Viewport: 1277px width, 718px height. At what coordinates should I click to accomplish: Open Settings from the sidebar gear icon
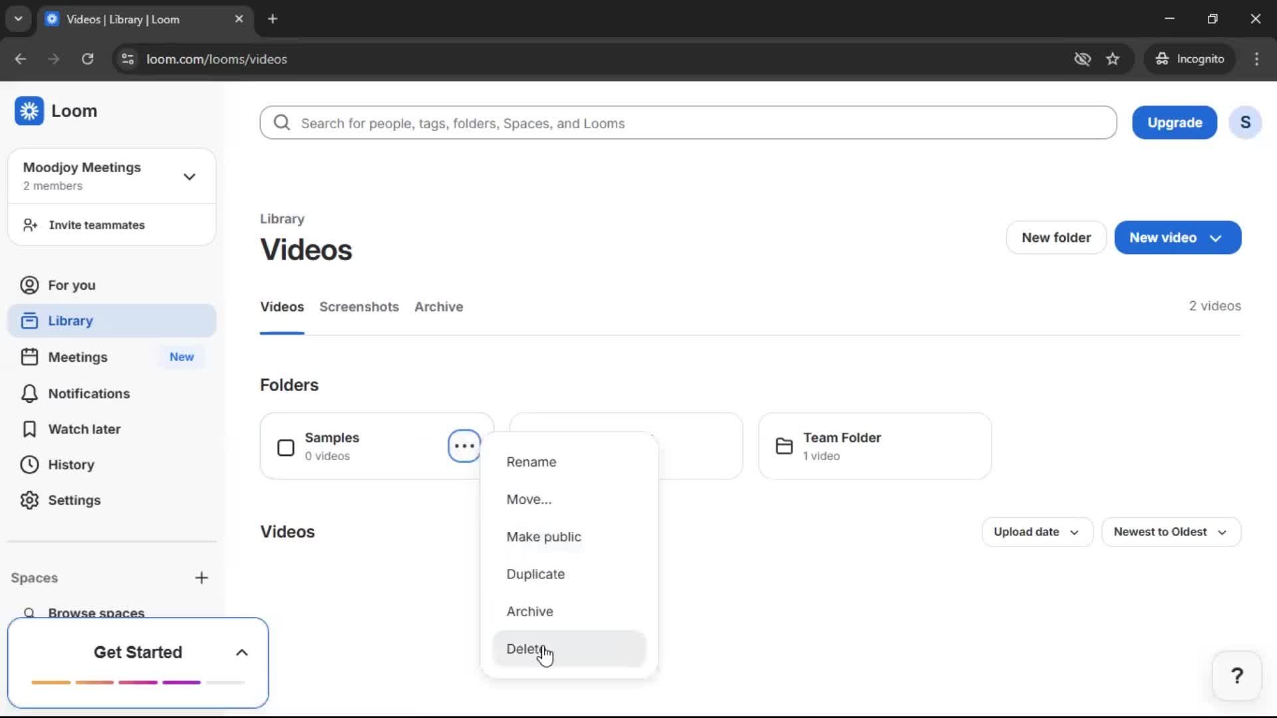point(29,501)
